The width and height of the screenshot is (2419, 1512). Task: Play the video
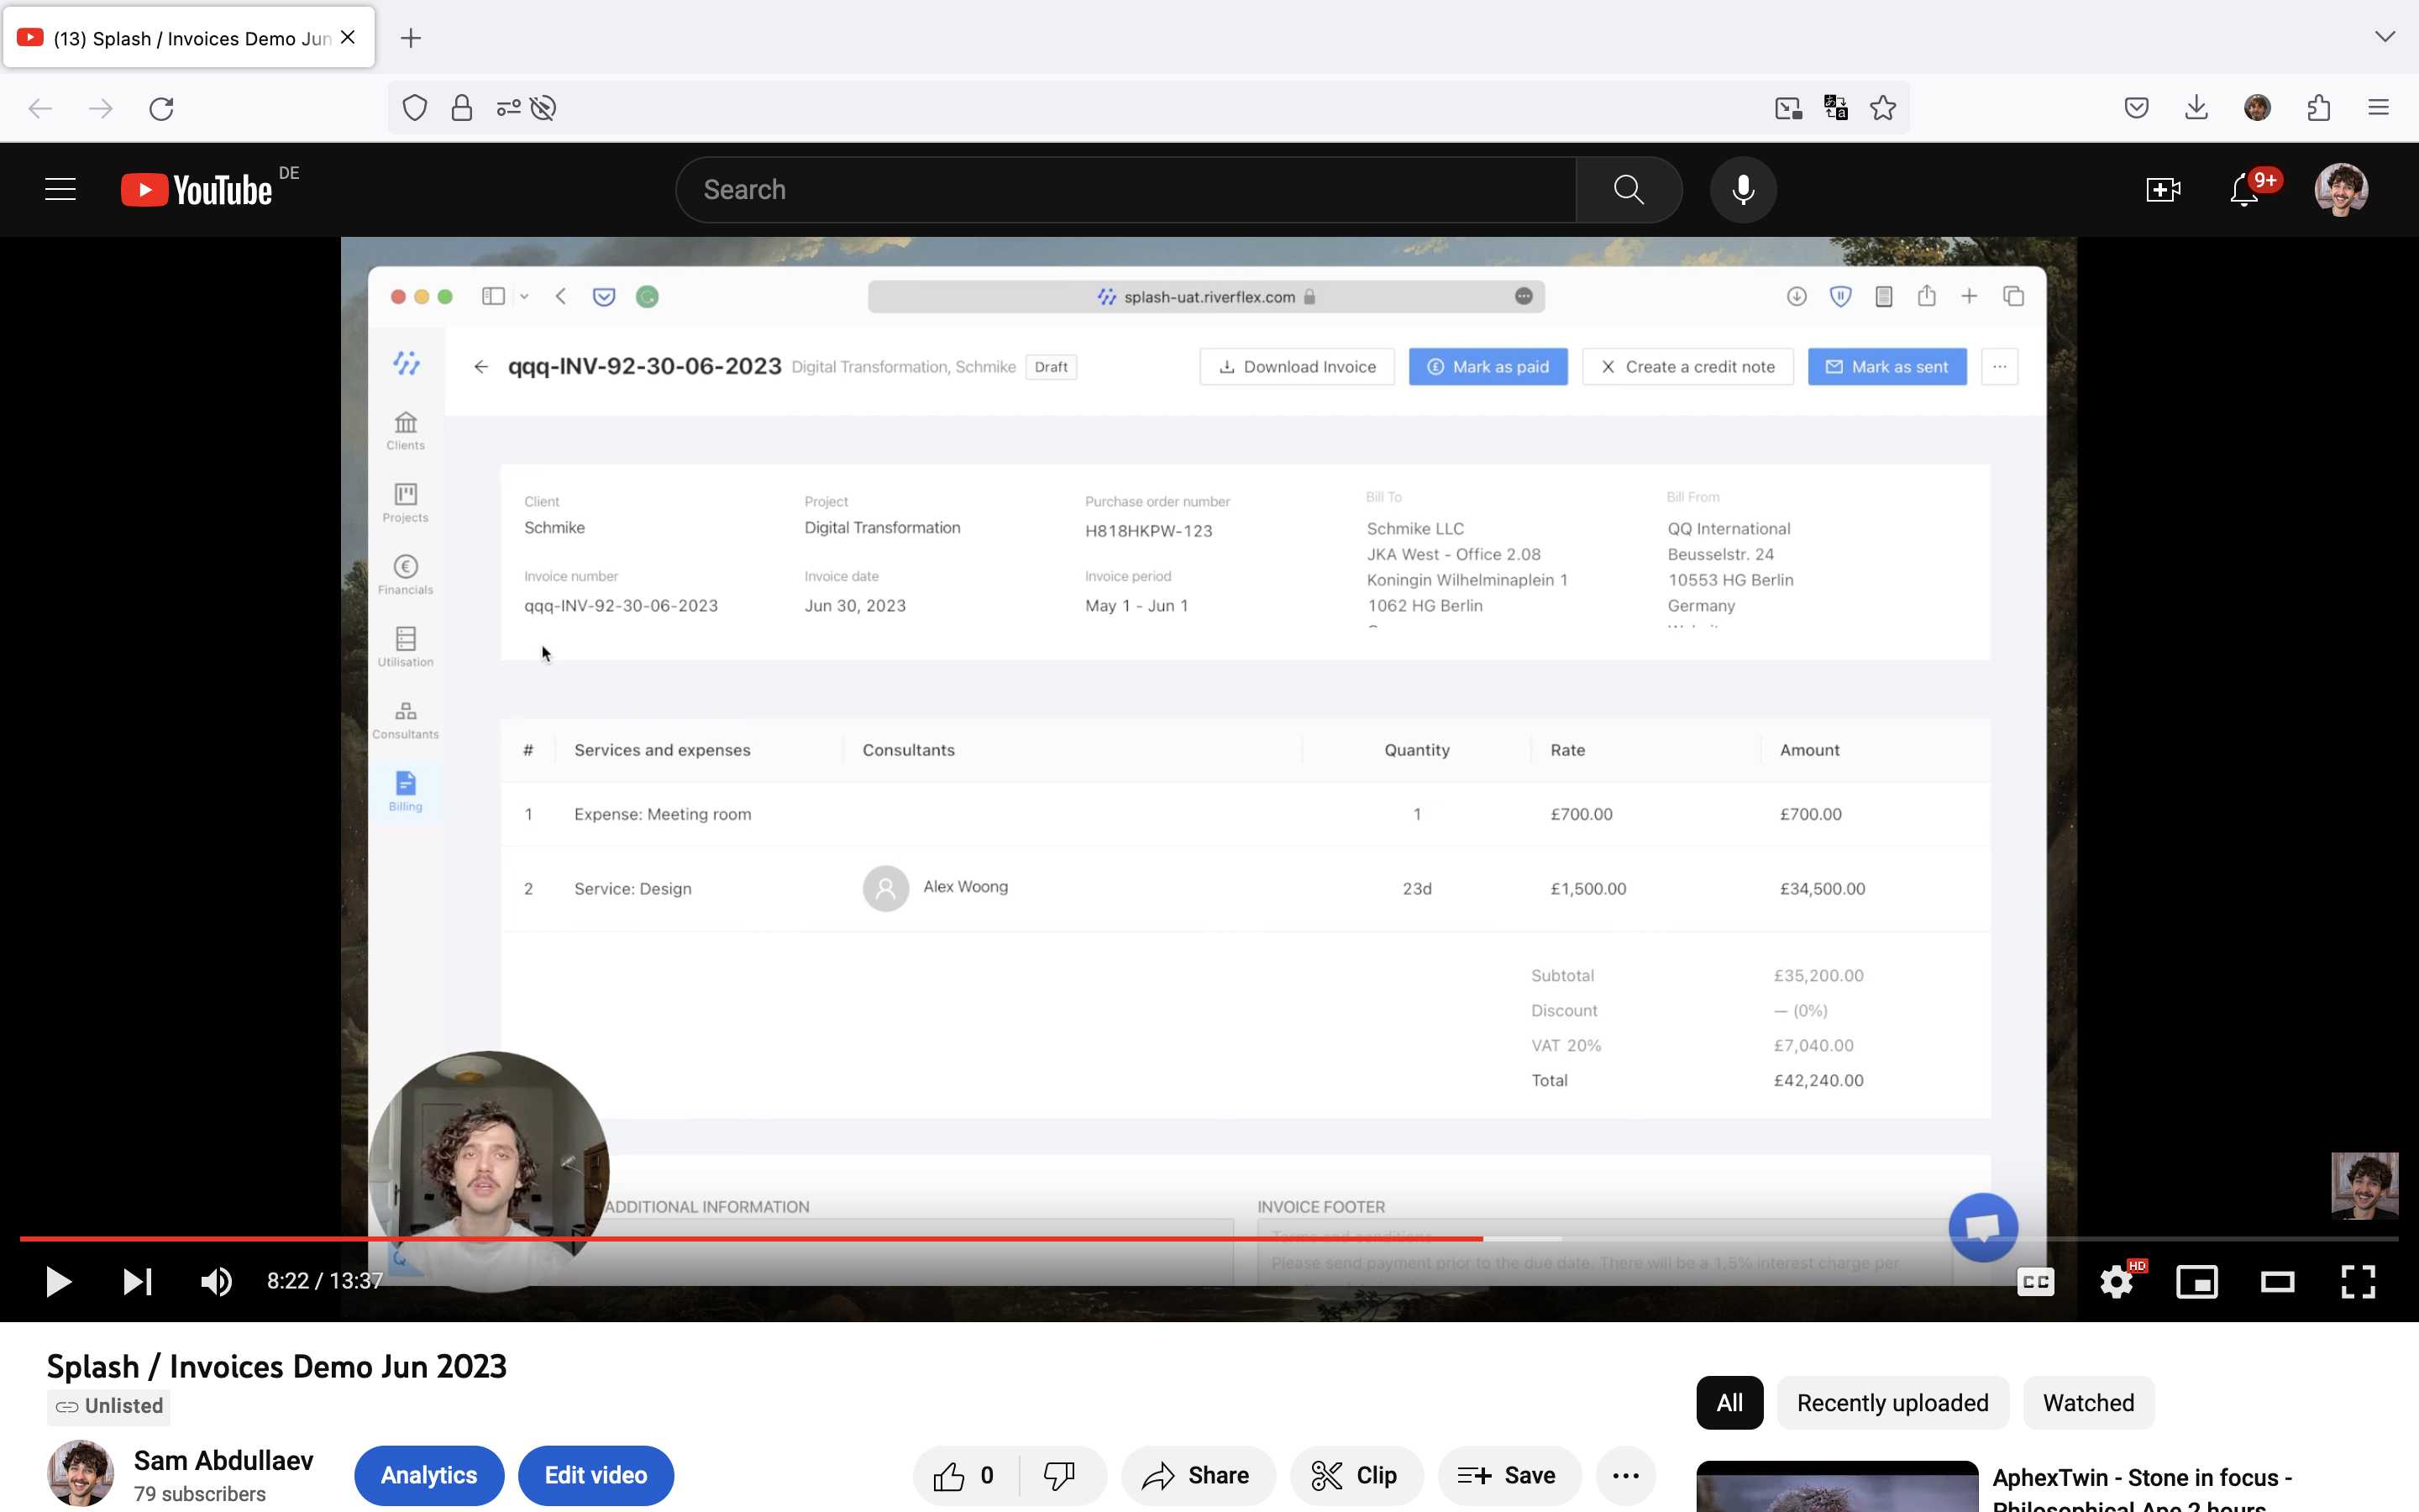click(58, 1281)
